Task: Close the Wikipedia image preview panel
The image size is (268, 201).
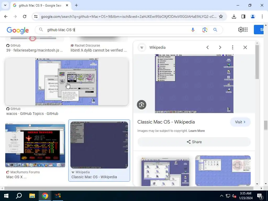Action: pyautogui.click(x=245, y=47)
